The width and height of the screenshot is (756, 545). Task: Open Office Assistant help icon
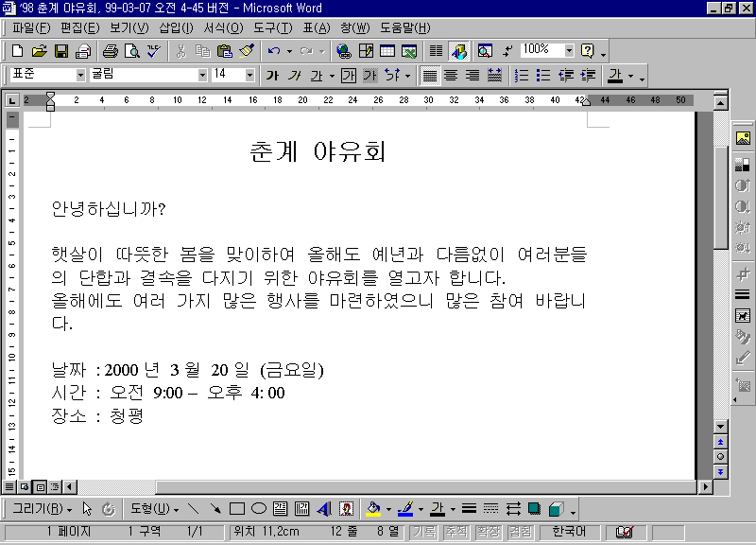tap(588, 51)
